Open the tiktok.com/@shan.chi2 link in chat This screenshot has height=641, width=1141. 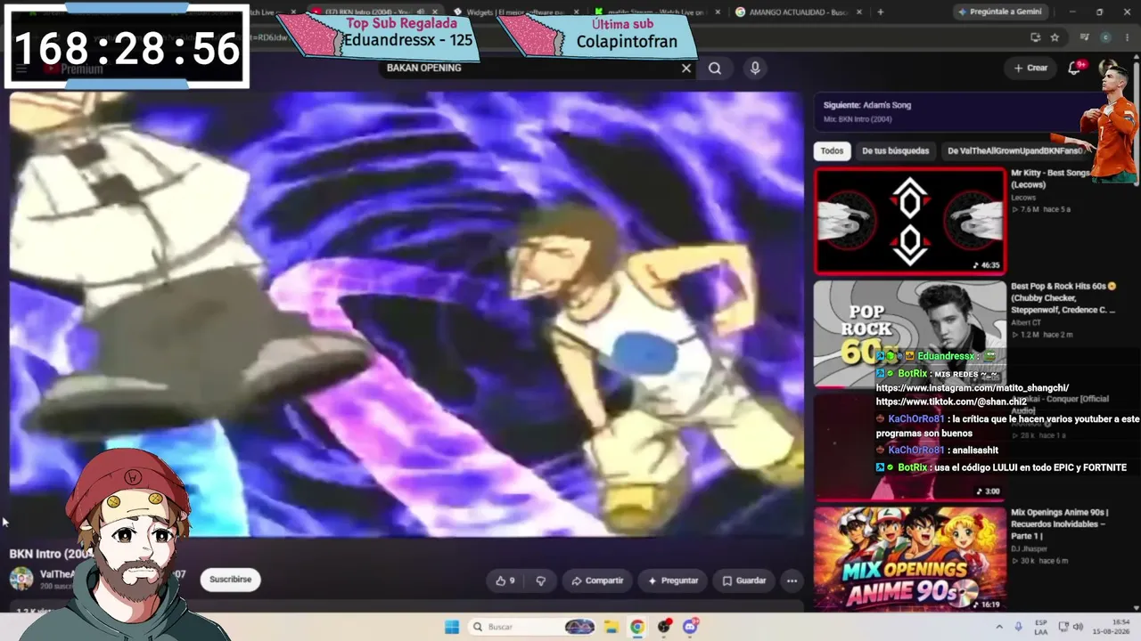950,402
